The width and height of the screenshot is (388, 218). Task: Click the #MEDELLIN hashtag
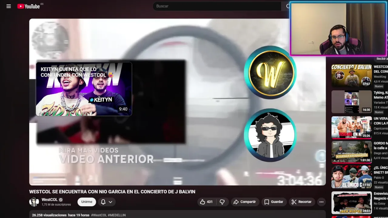tap(117, 215)
